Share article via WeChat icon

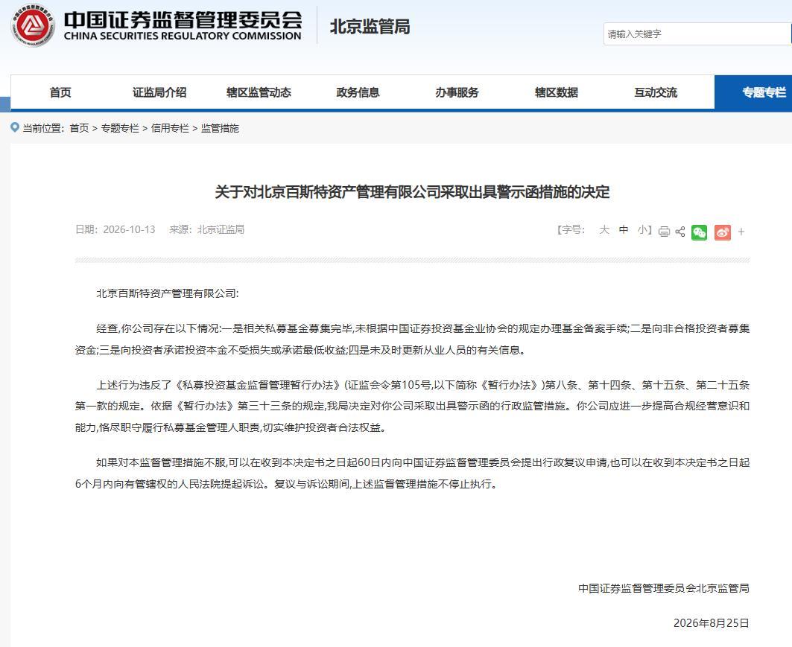click(700, 232)
